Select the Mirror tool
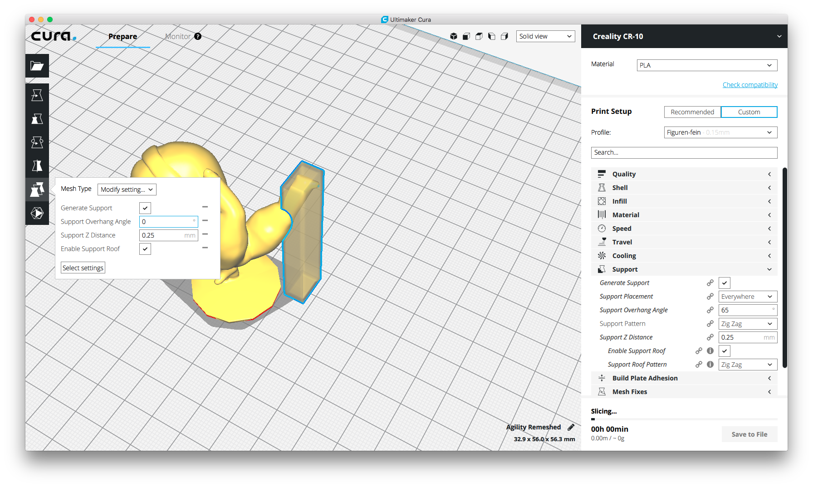 pyautogui.click(x=37, y=166)
